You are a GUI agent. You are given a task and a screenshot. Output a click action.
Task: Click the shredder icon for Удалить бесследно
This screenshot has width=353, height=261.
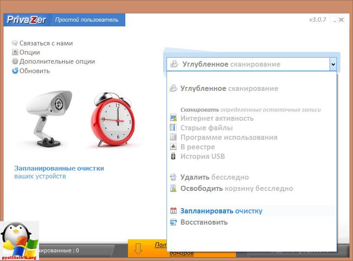tap(173, 177)
